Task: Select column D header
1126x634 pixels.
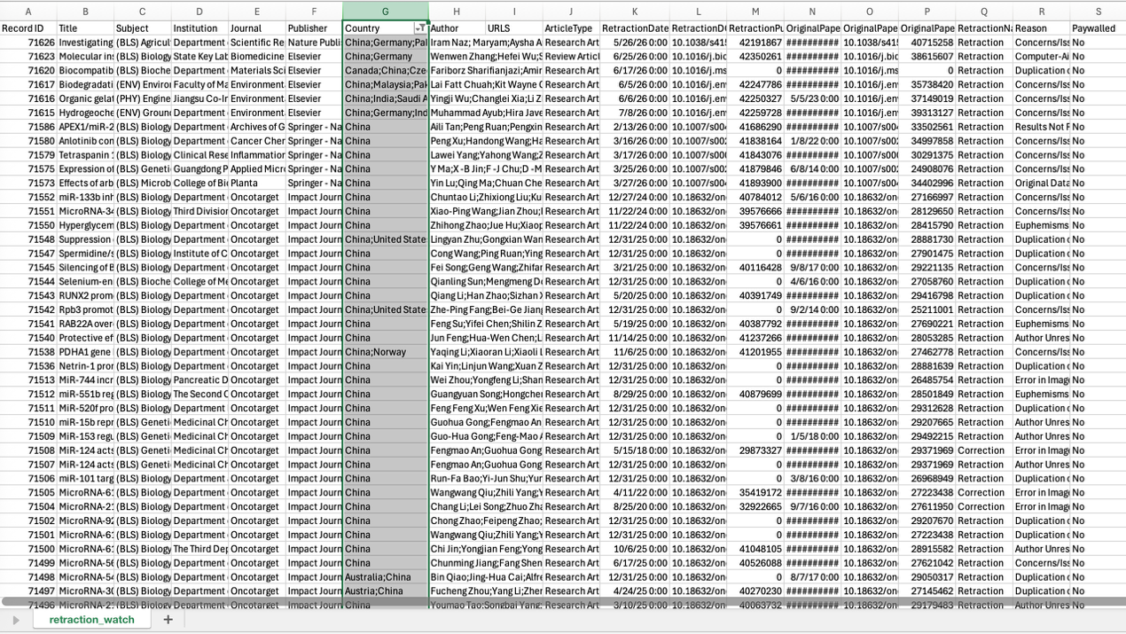Action: tap(199, 12)
